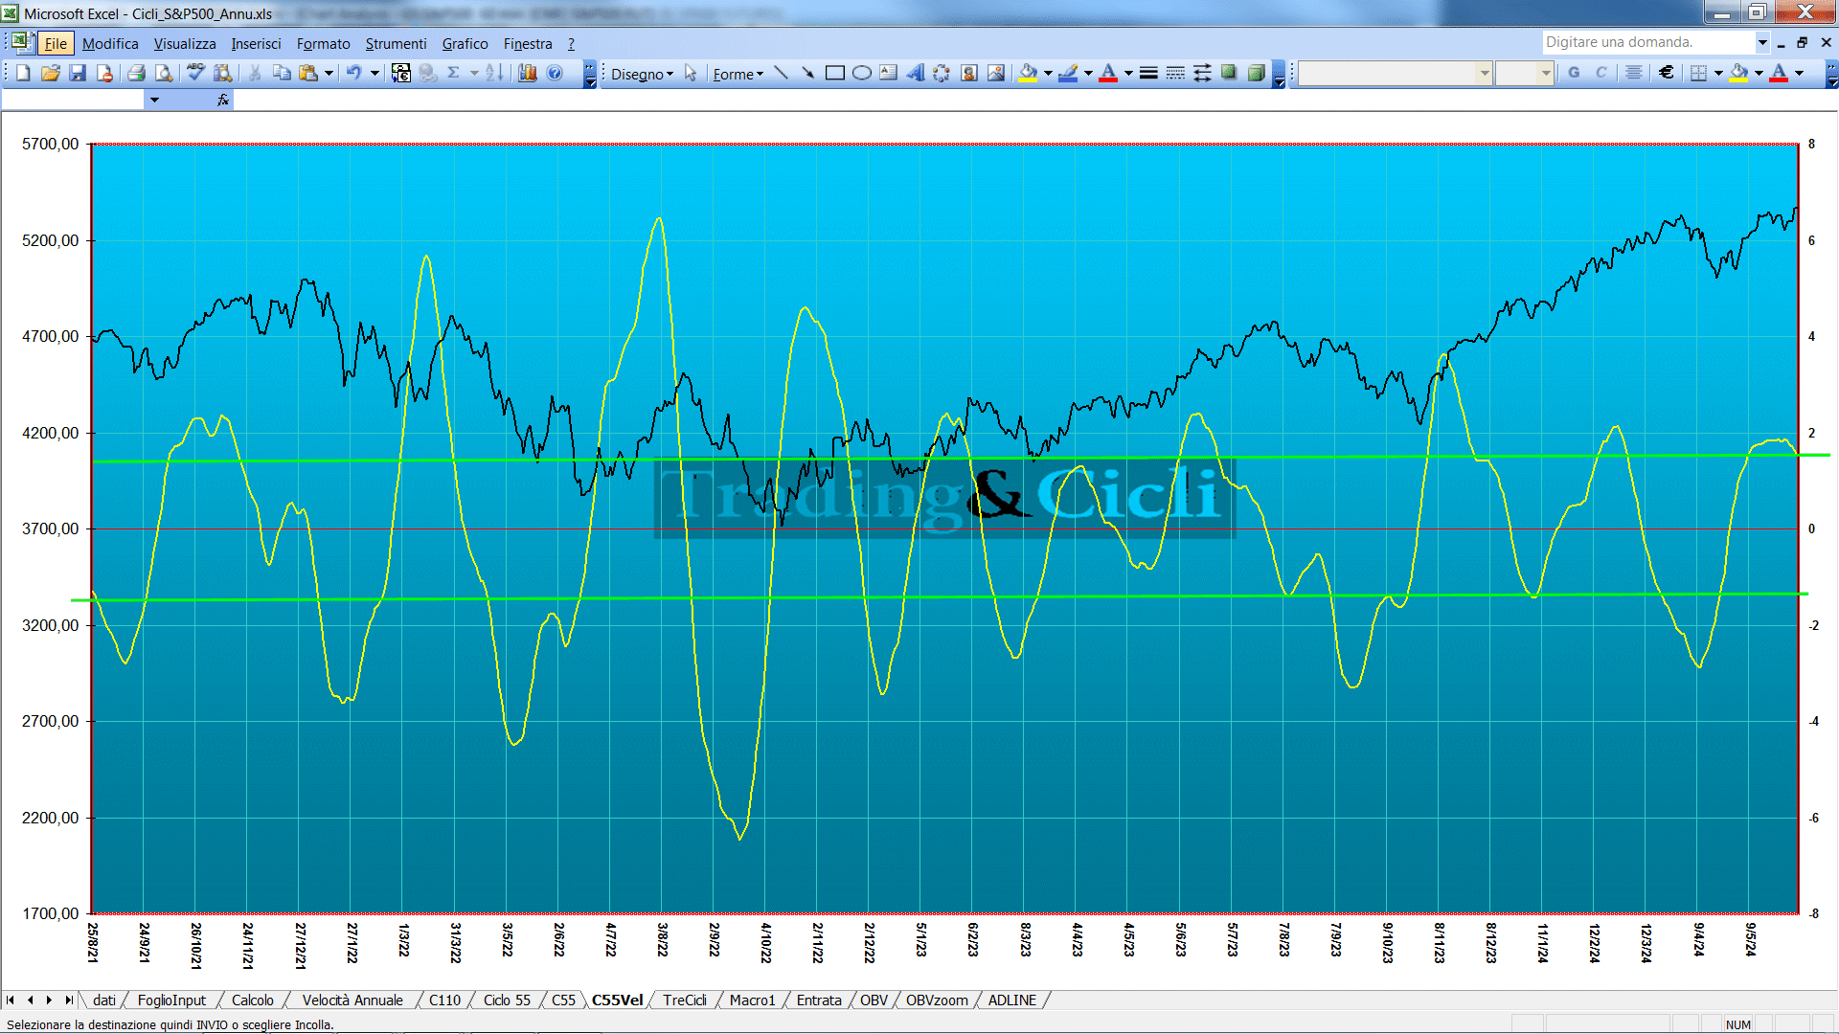
Task: Select the Line drawing tool
Action: pos(781,73)
